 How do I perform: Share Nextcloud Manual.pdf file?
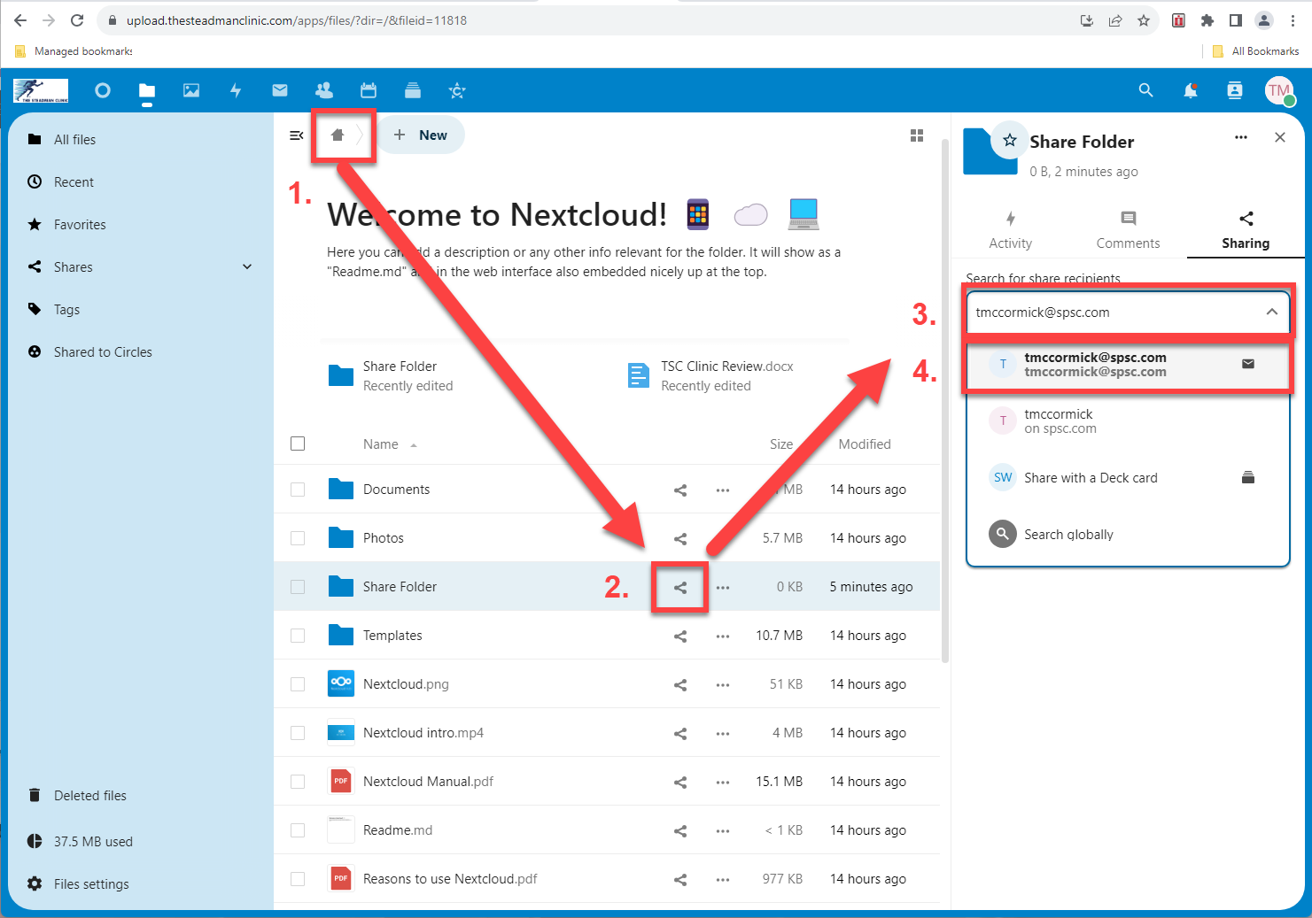tap(680, 782)
